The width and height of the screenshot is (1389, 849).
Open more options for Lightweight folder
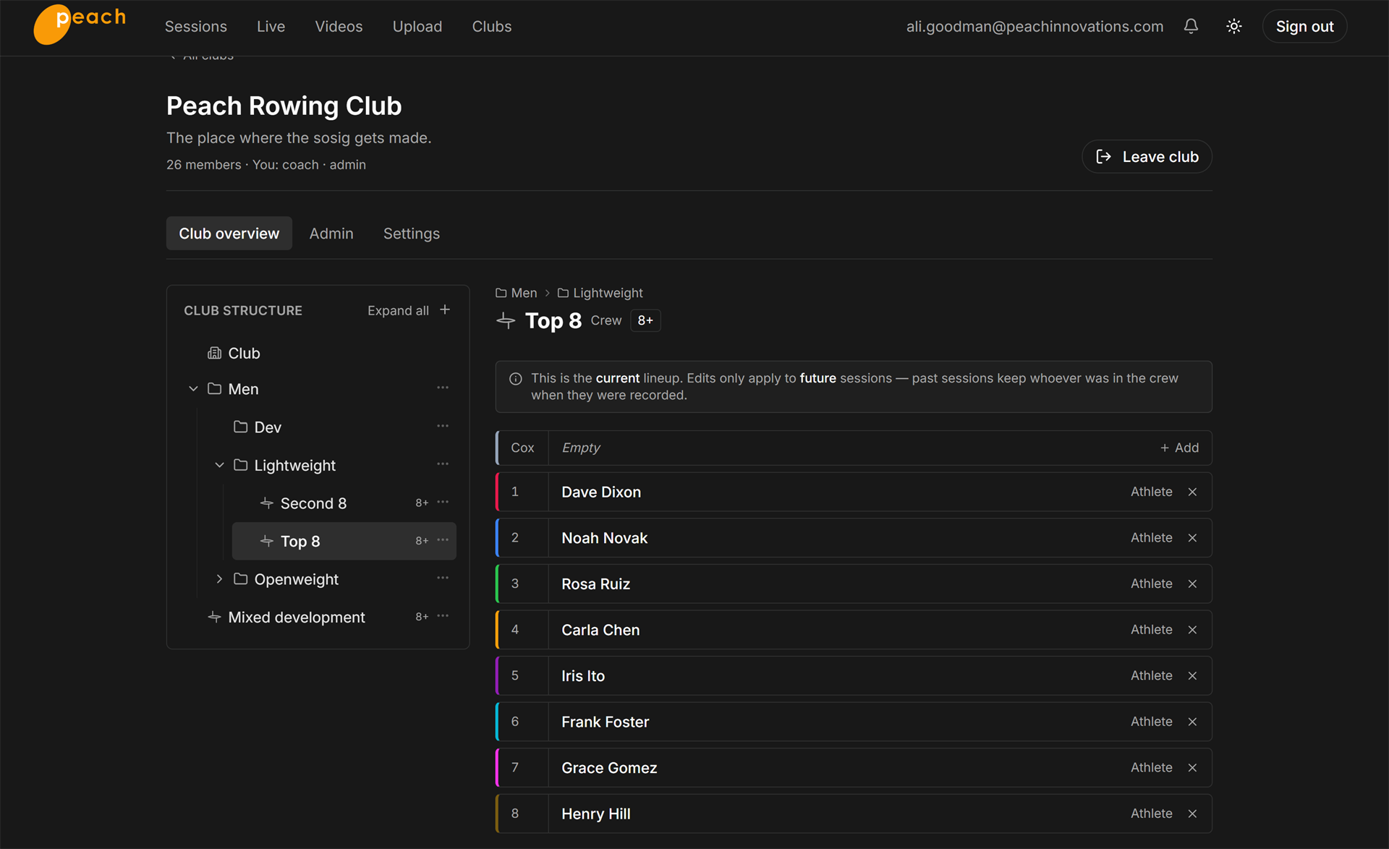[443, 464]
